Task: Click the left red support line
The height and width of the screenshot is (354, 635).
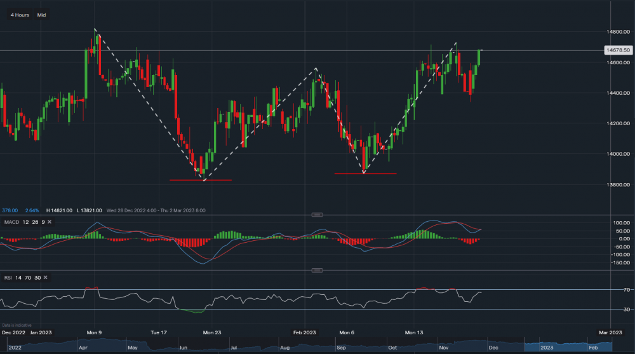Action: point(201,180)
